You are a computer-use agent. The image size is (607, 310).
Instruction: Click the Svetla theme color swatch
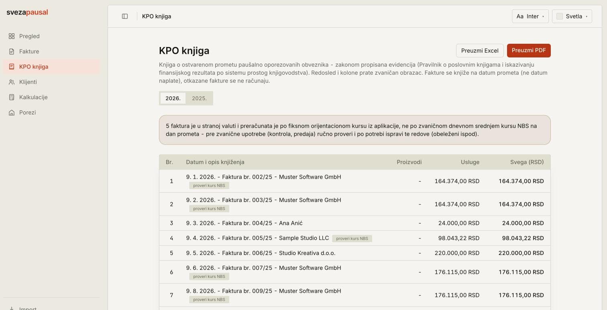560,16
